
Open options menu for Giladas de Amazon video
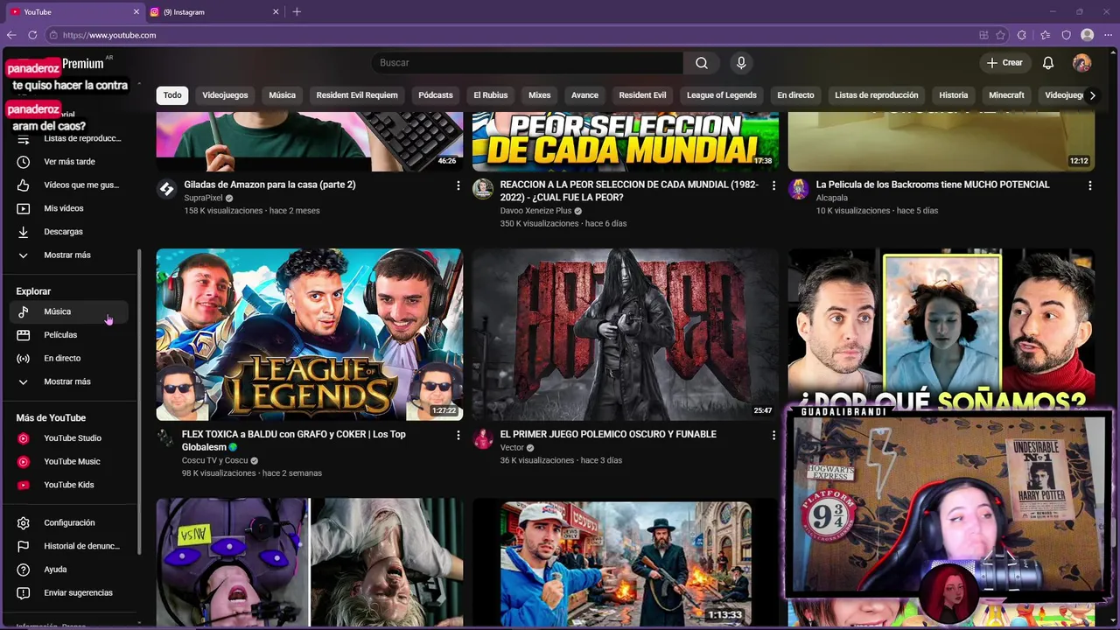click(458, 185)
